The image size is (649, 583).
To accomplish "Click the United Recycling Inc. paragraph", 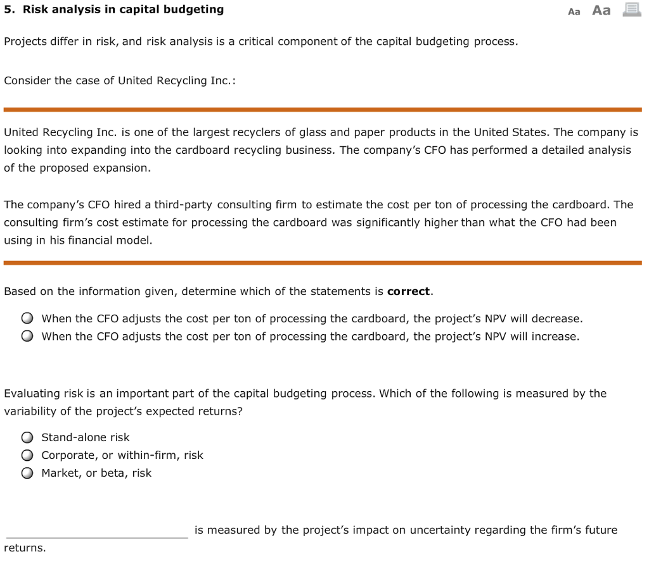I will (317, 149).
